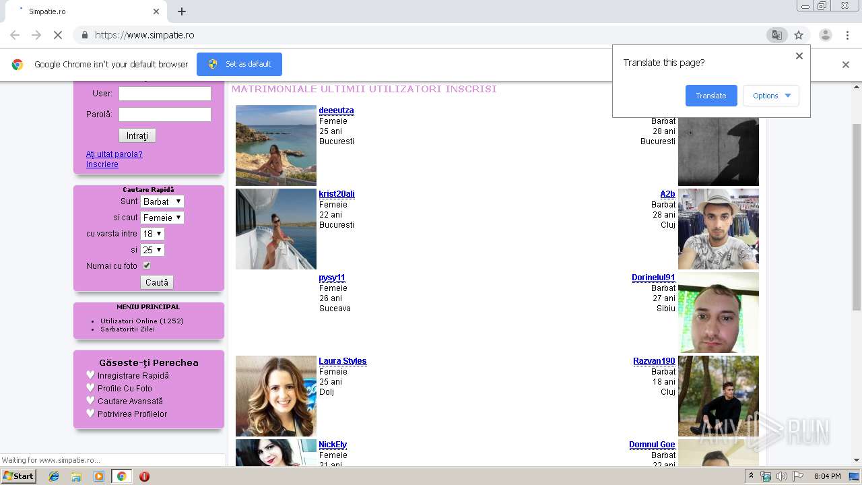Viewport: 862px width, 485px height.
Task: Click A2b profile photo
Action: coord(719,229)
